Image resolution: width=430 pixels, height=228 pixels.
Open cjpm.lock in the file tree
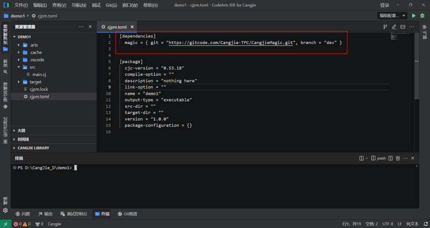tap(39, 89)
